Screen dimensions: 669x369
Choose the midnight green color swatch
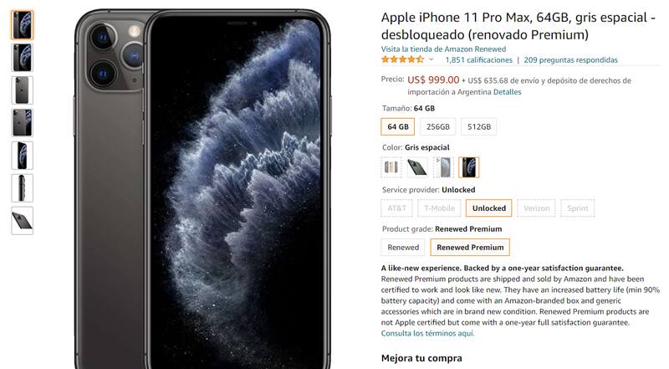pyautogui.click(x=416, y=167)
